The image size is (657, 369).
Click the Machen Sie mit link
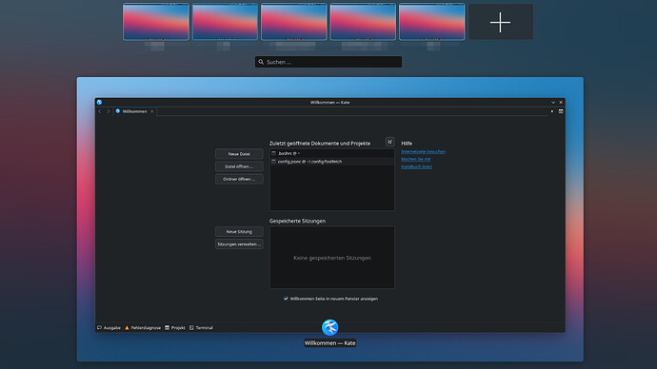click(416, 159)
